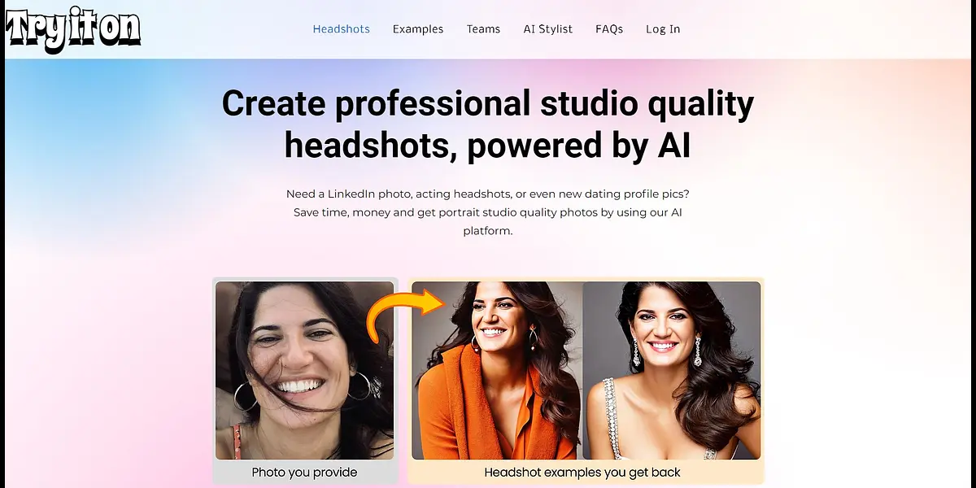Click the Log In link

[663, 29]
